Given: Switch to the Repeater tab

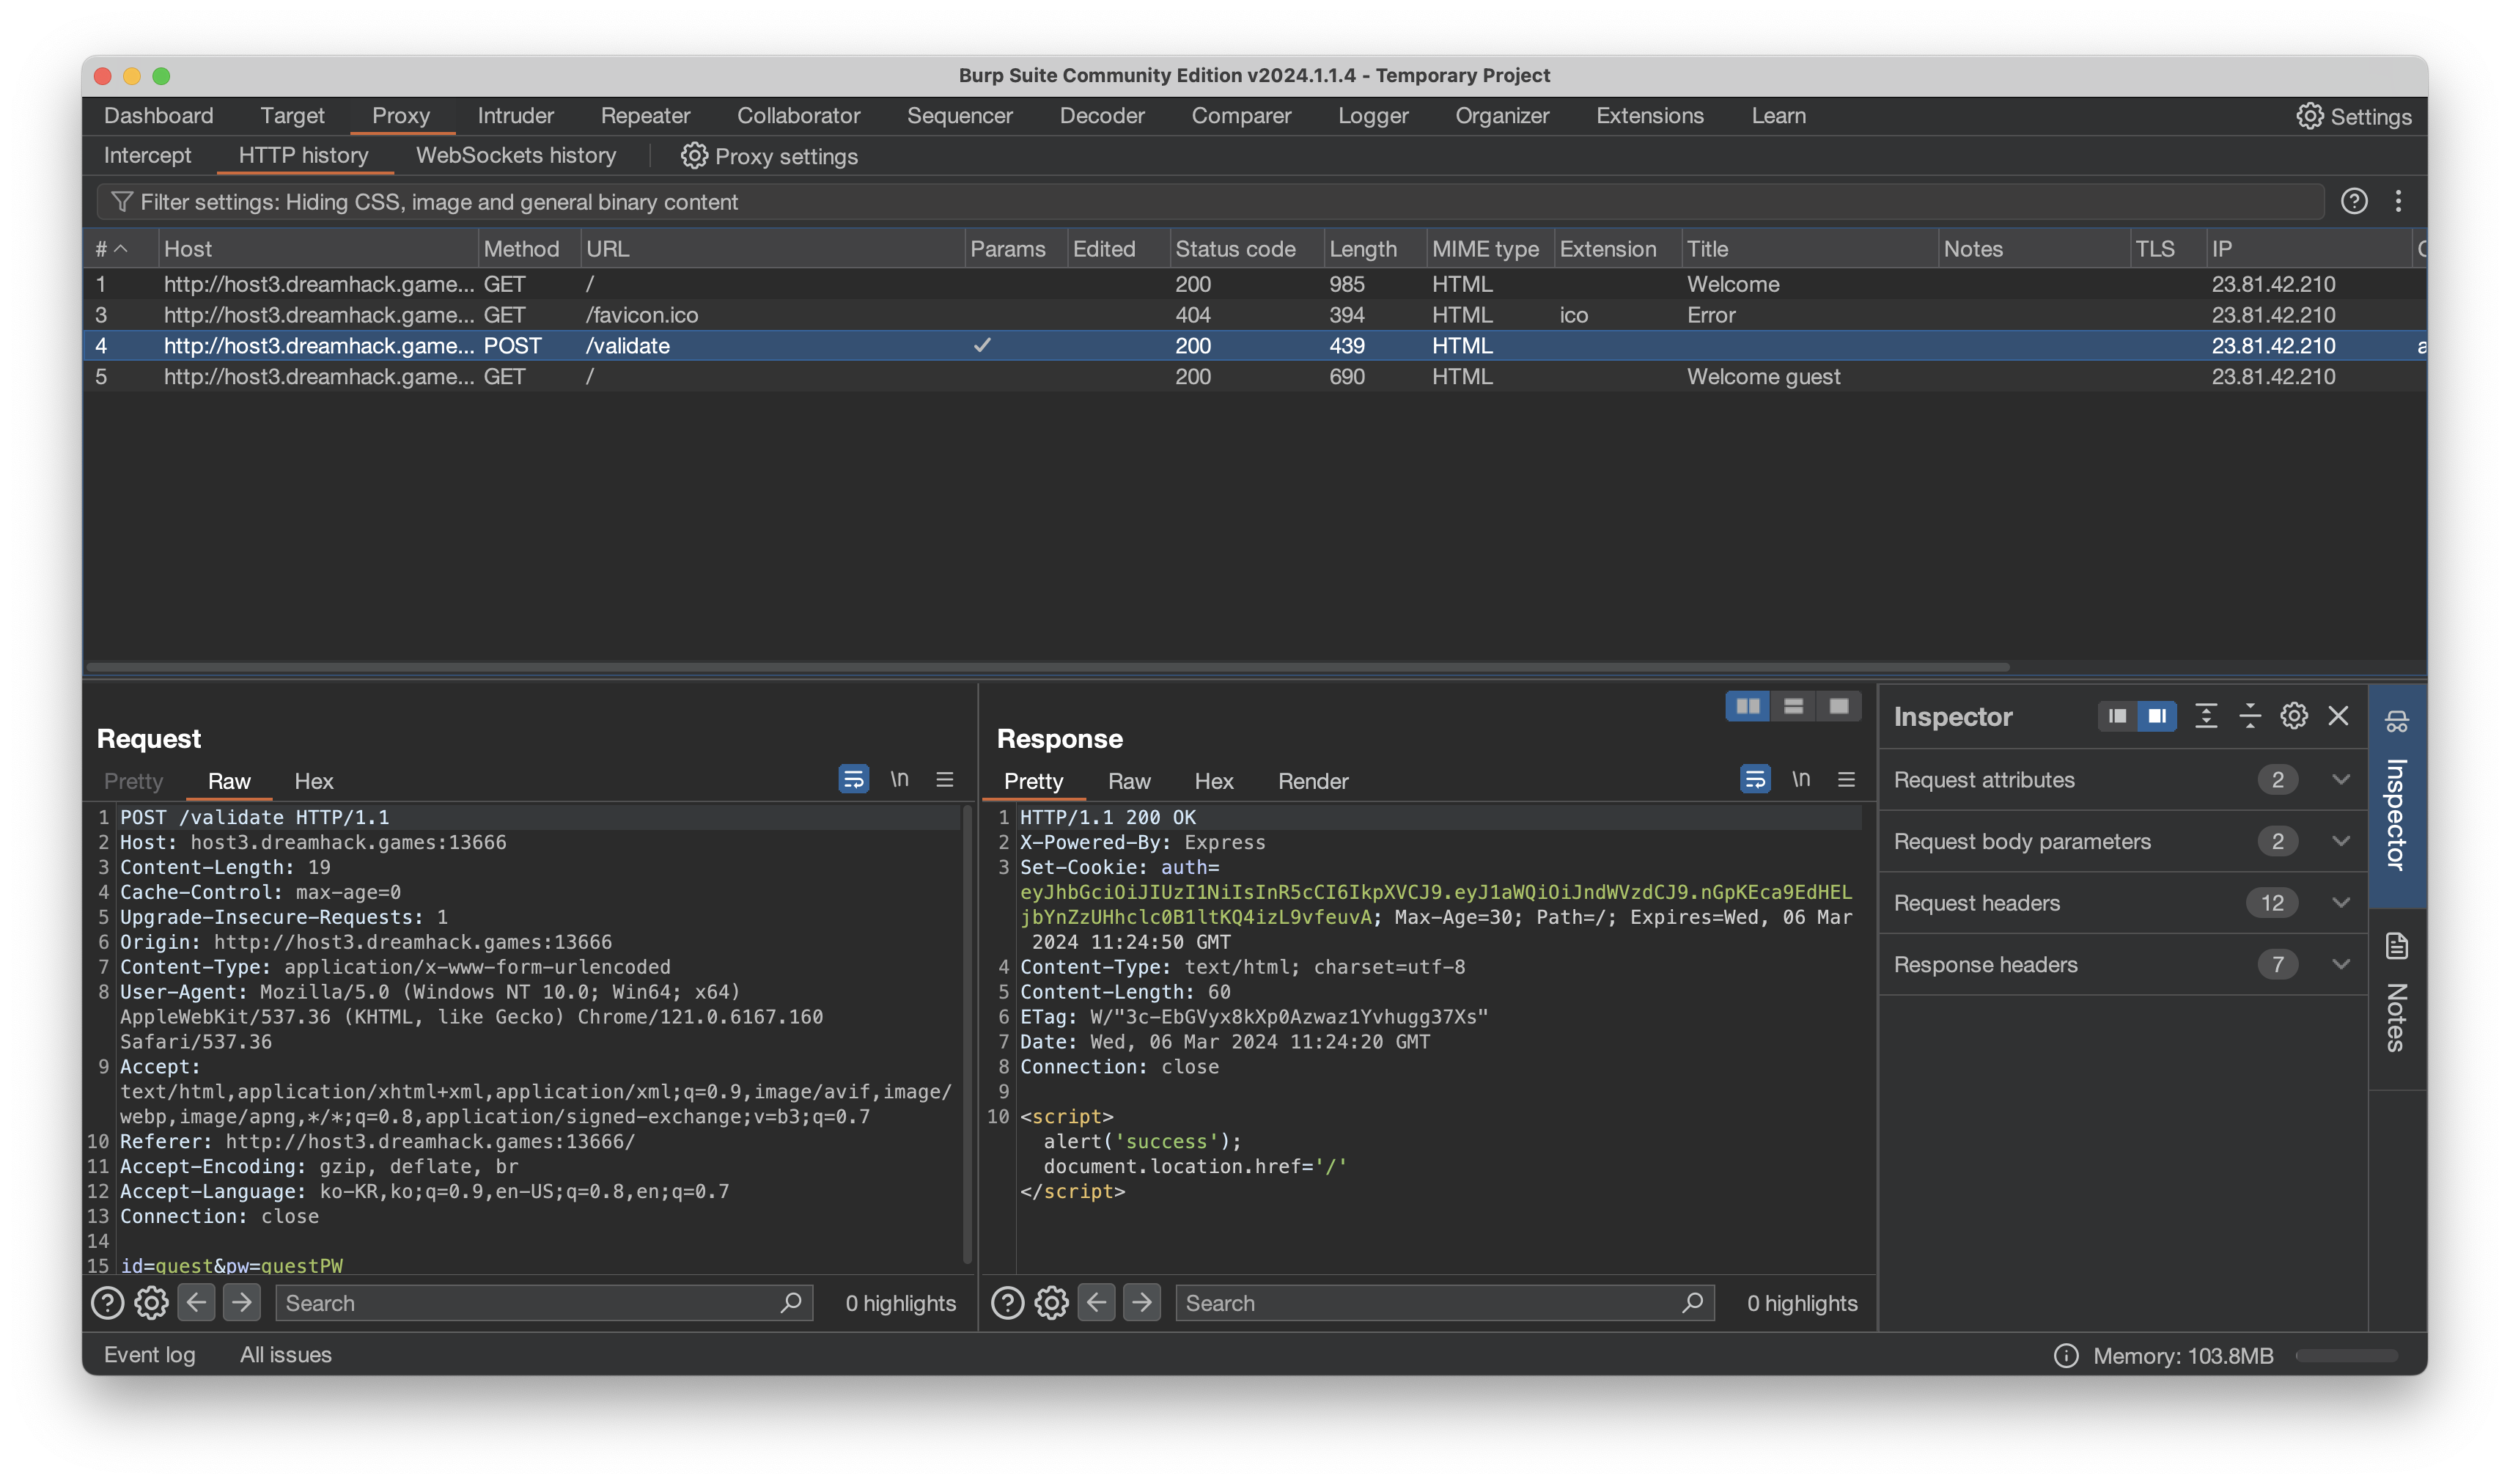Looking at the screenshot, I should (645, 116).
